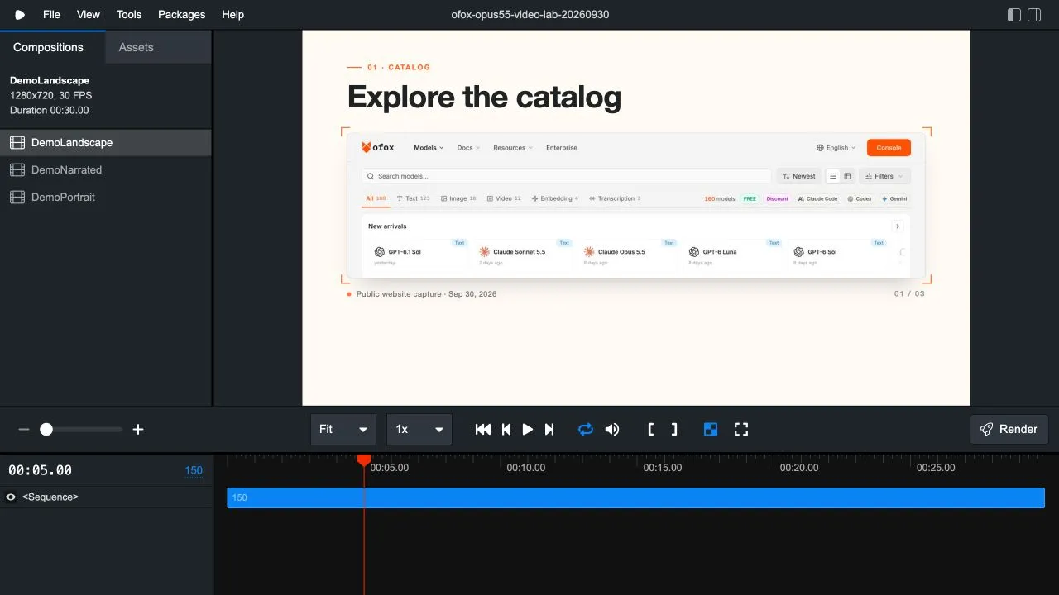Screen dimensions: 1059x595
Task: Select the list view icon in preview
Action: pyautogui.click(x=833, y=176)
